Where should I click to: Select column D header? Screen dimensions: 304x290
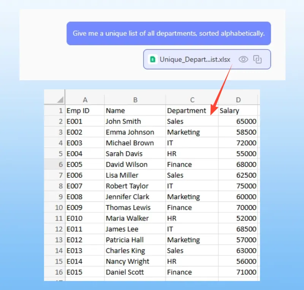click(238, 100)
